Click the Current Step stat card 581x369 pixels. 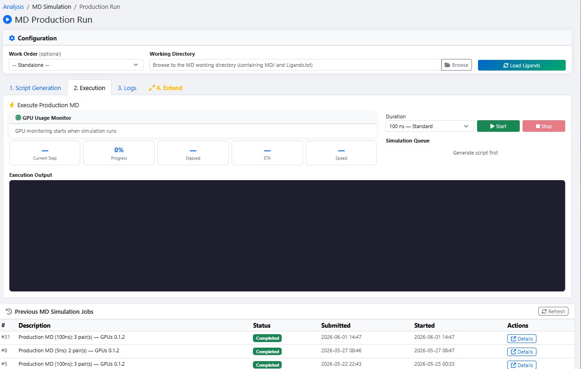click(45, 153)
